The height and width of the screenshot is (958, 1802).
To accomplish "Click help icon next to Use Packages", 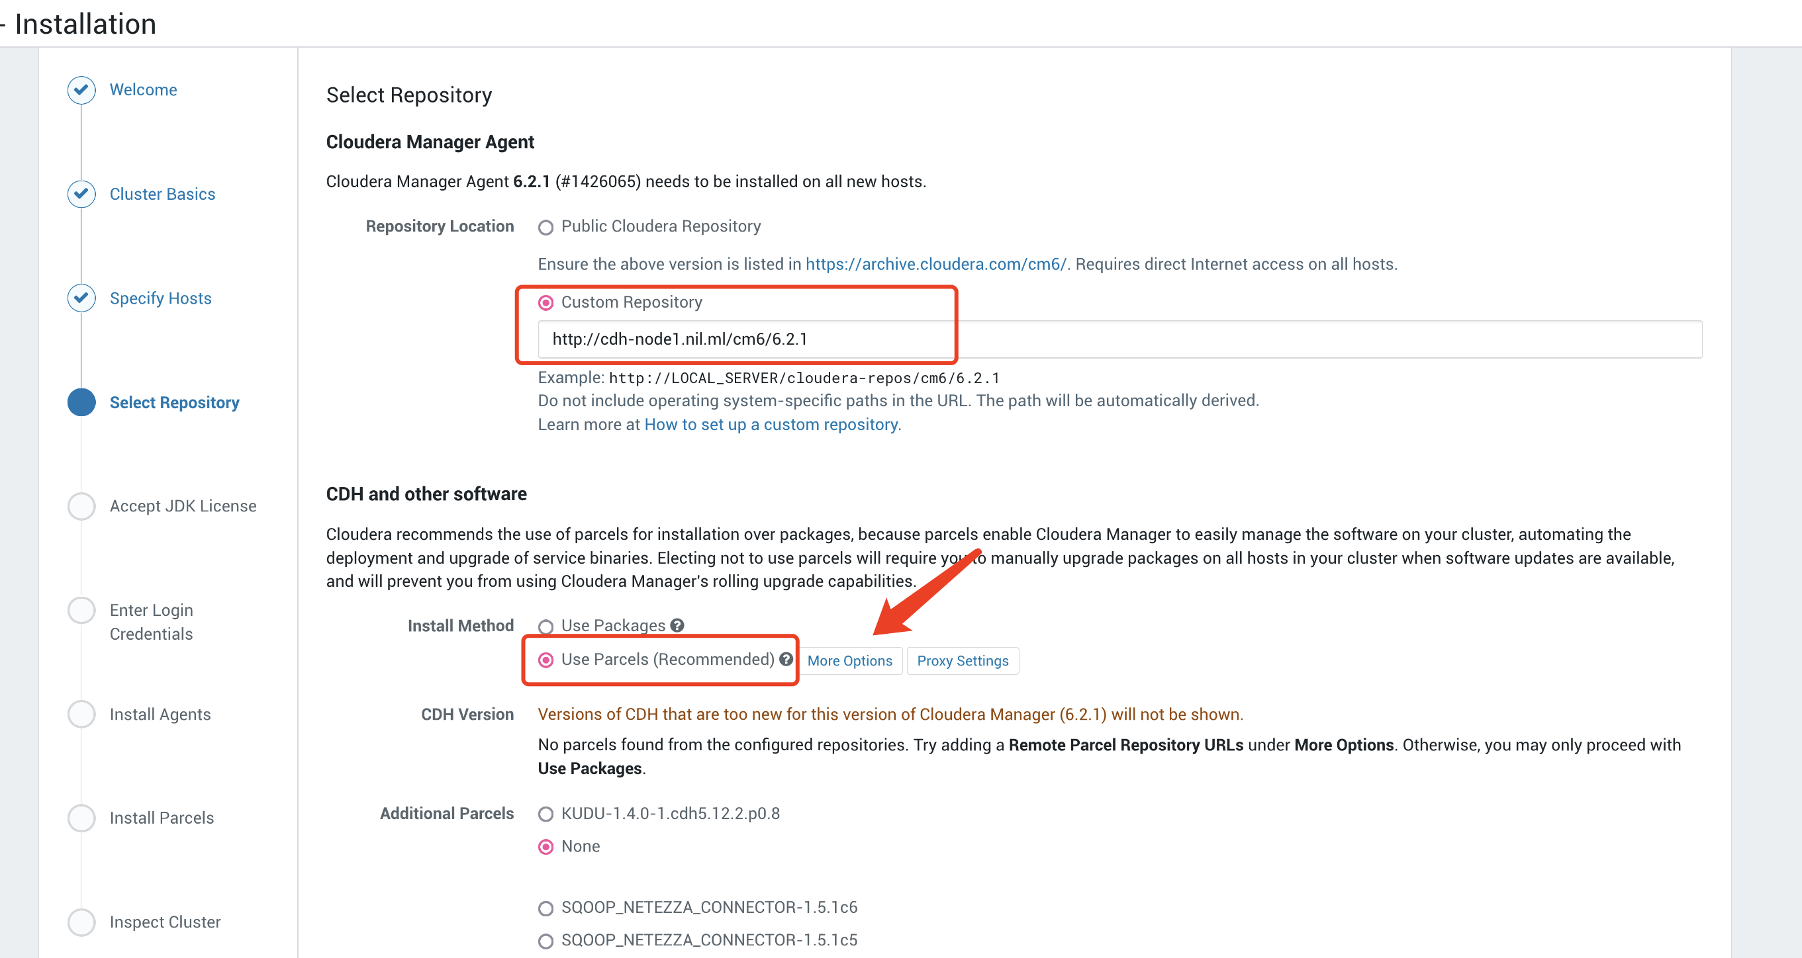I will [677, 625].
